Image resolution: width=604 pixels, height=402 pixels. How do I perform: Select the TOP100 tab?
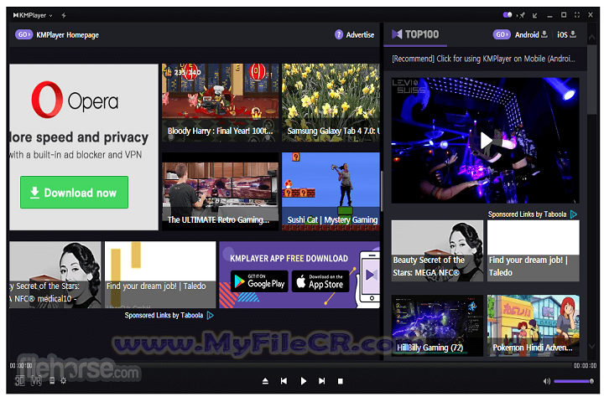click(x=415, y=34)
